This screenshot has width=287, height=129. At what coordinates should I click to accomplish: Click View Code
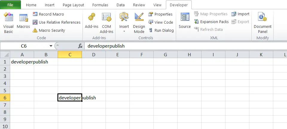tap(161, 22)
